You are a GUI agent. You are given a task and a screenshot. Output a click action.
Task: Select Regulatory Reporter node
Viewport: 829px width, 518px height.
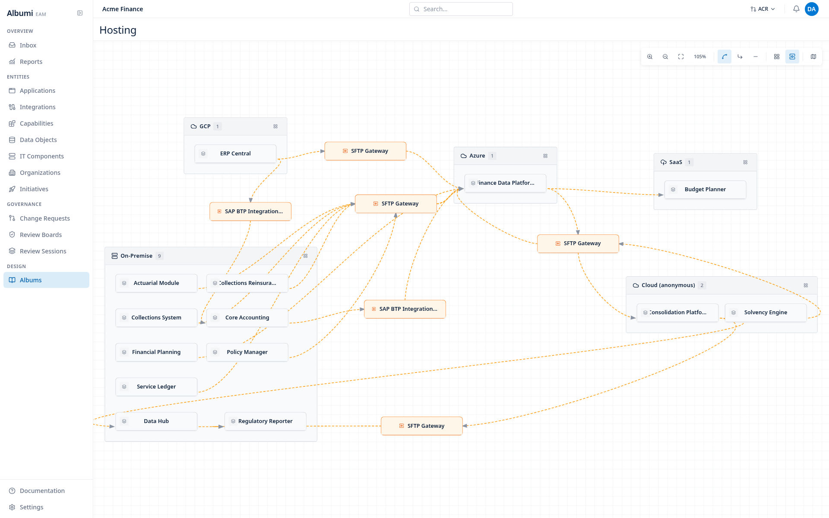[x=266, y=421]
